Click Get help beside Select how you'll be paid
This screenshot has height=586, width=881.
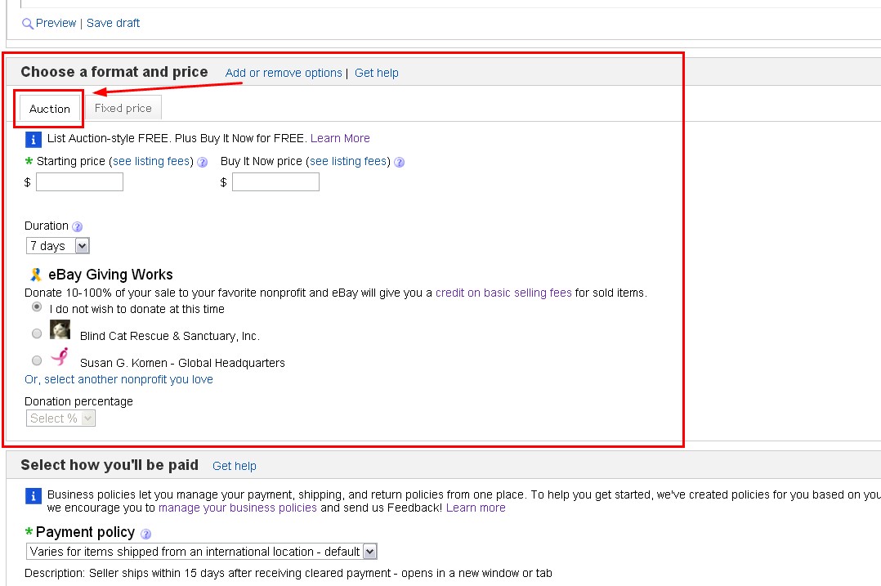[x=235, y=466]
